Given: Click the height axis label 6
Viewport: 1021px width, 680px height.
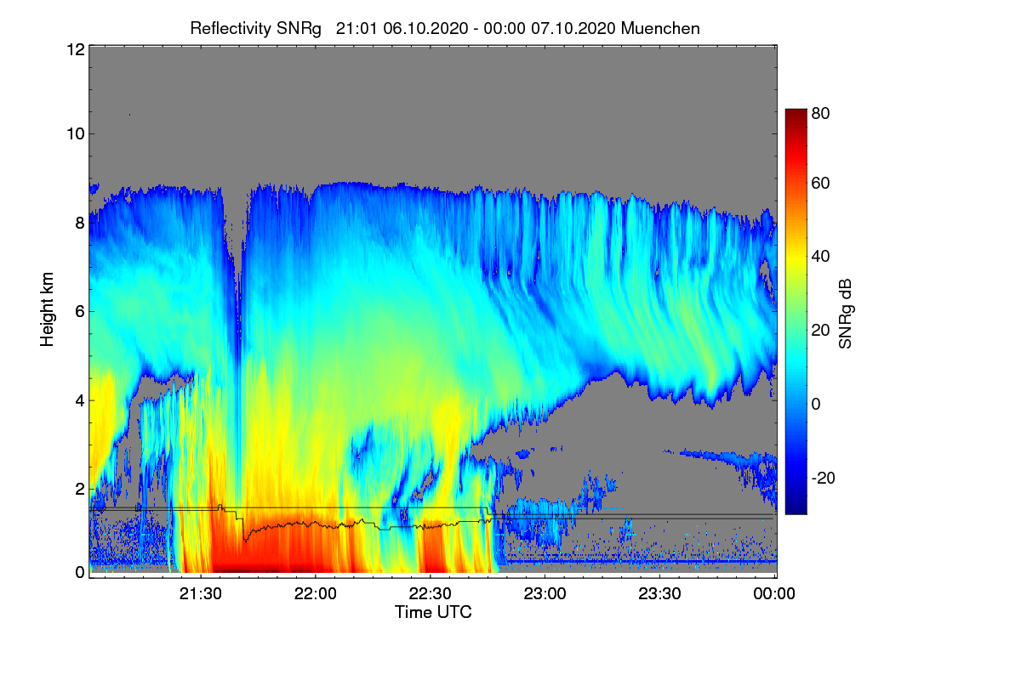Looking at the screenshot, I should (x=79, y=311).
